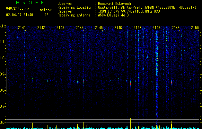Click the 2146 time marker
Screen dimensions: 202x129
(118, 27)
